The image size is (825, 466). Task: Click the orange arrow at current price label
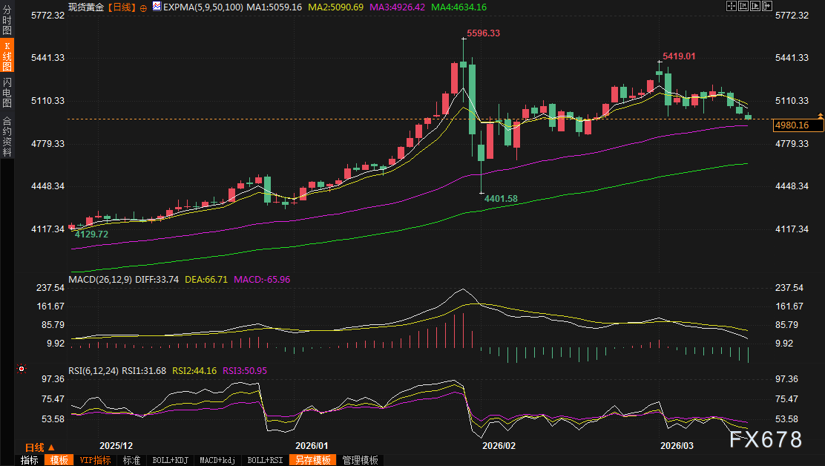pyautogui.click(x=820, y=116)
